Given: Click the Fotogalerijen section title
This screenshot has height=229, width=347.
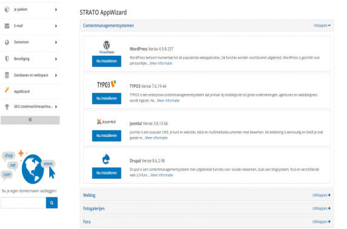Looking at the screenshot, I should click(93, 208).
